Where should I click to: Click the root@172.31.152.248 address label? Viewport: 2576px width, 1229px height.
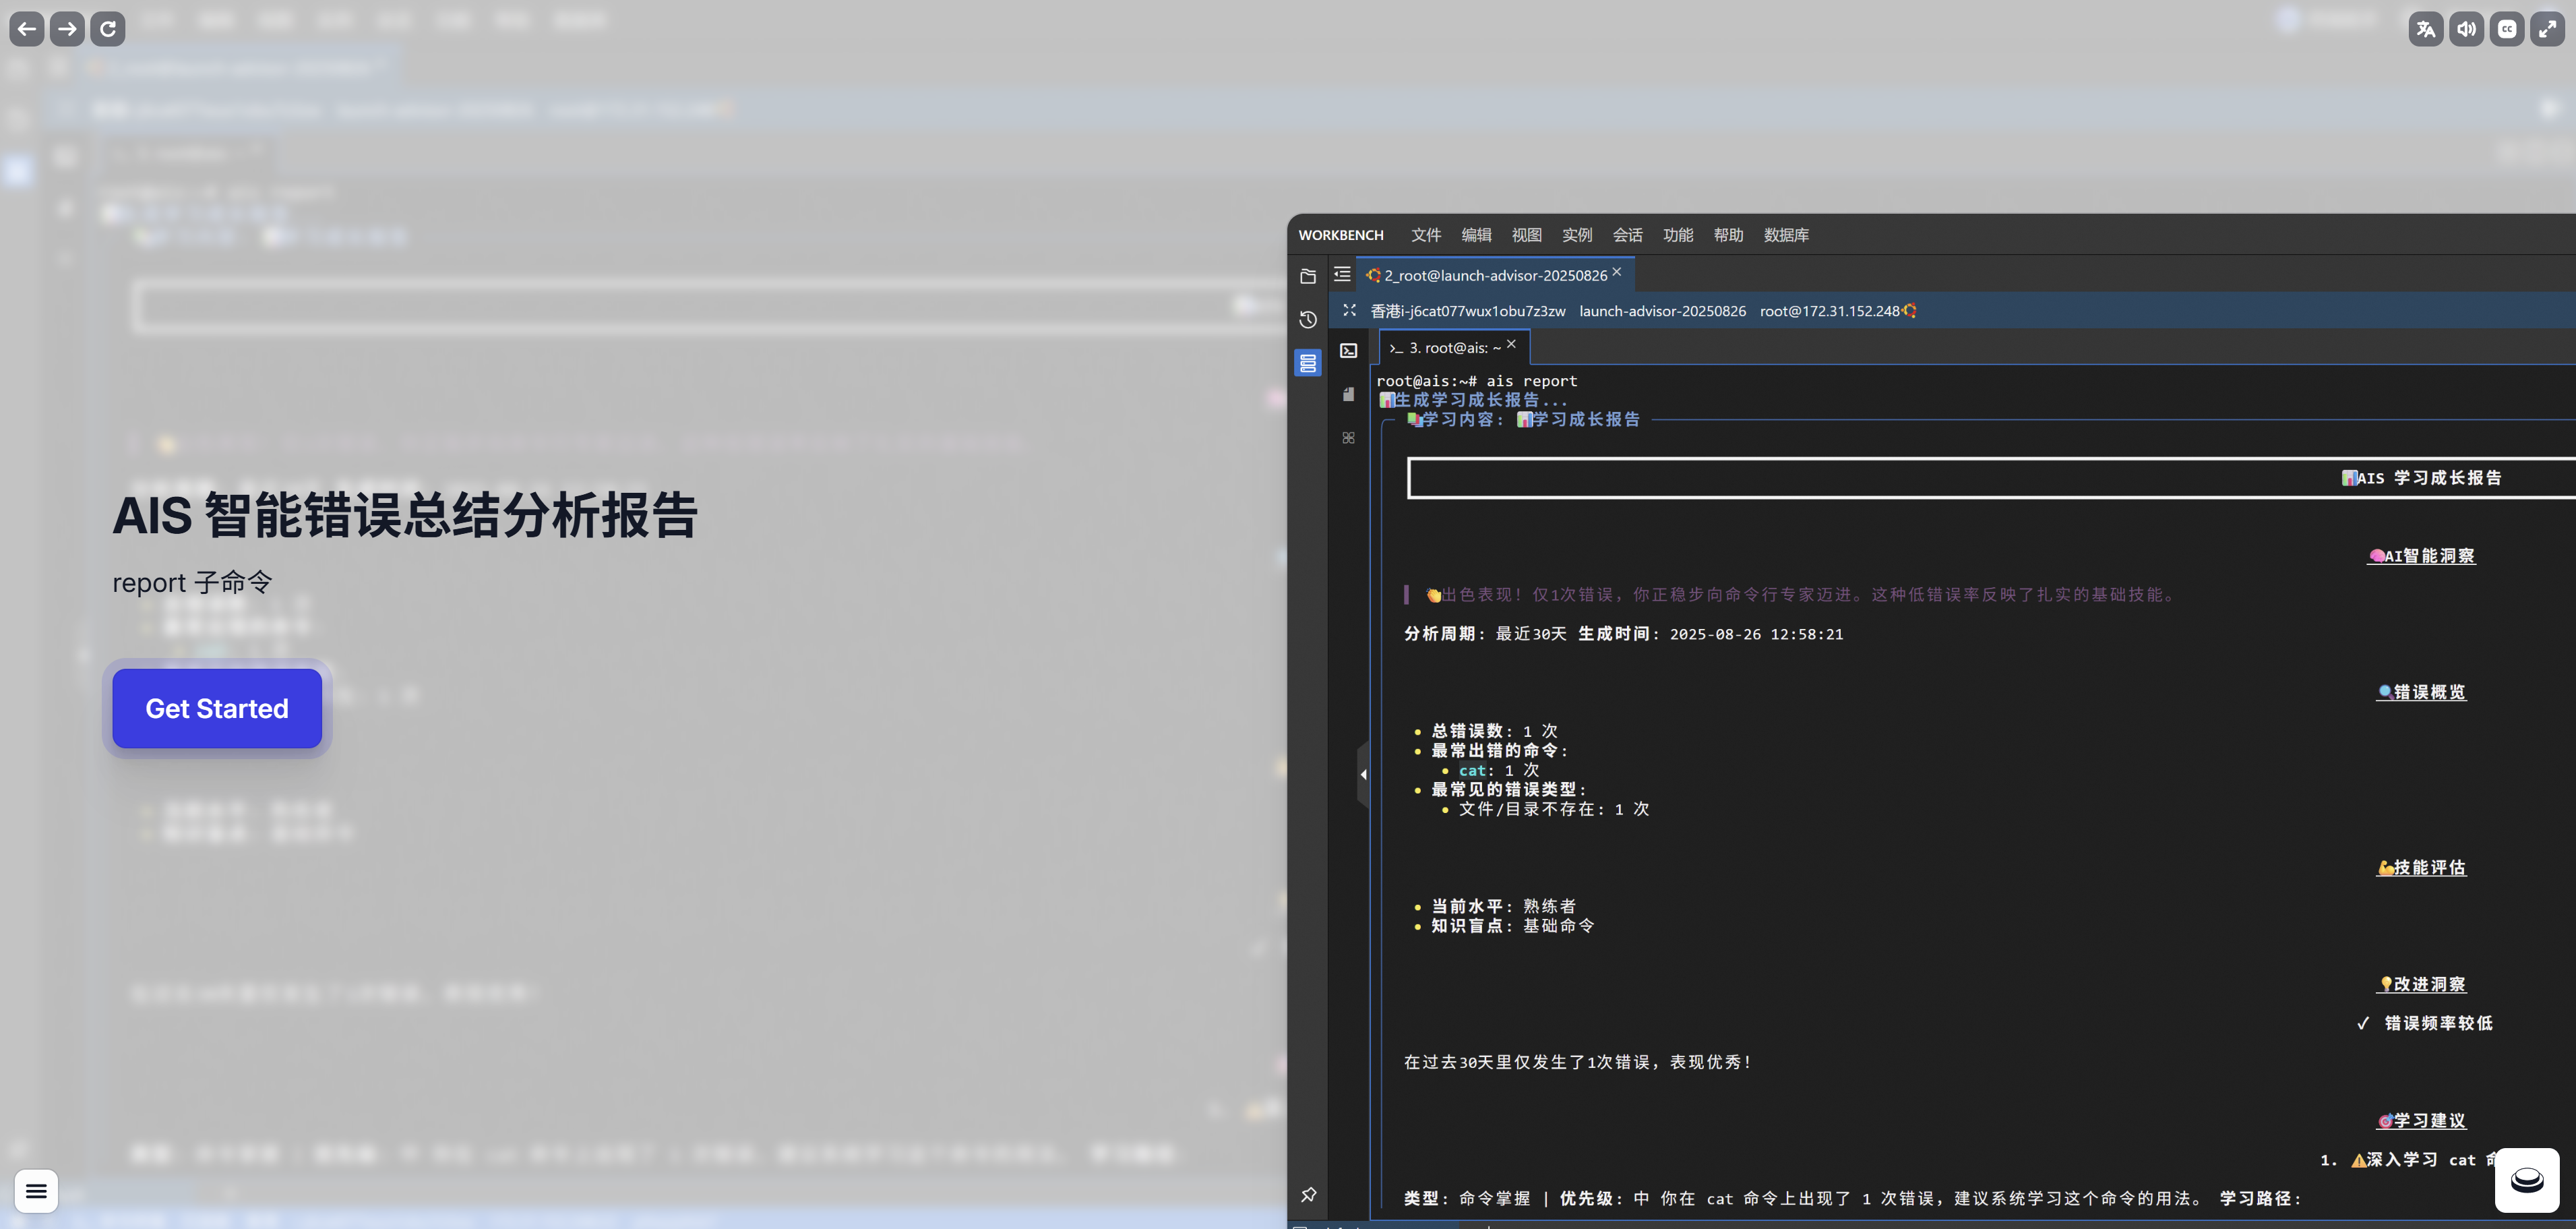[1829, 311]
